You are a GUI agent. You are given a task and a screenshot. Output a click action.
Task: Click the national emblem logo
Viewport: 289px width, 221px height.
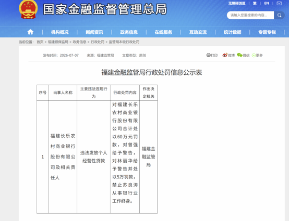(x=28, y=9)
